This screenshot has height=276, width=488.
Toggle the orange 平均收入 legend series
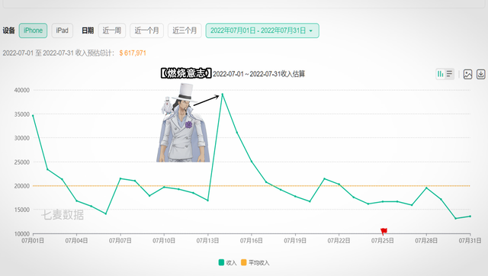[x=255, y=262]
